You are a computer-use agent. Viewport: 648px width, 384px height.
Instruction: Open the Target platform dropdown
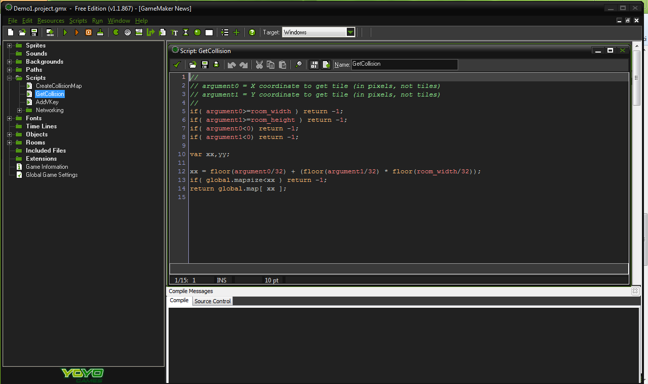(350, 32)
